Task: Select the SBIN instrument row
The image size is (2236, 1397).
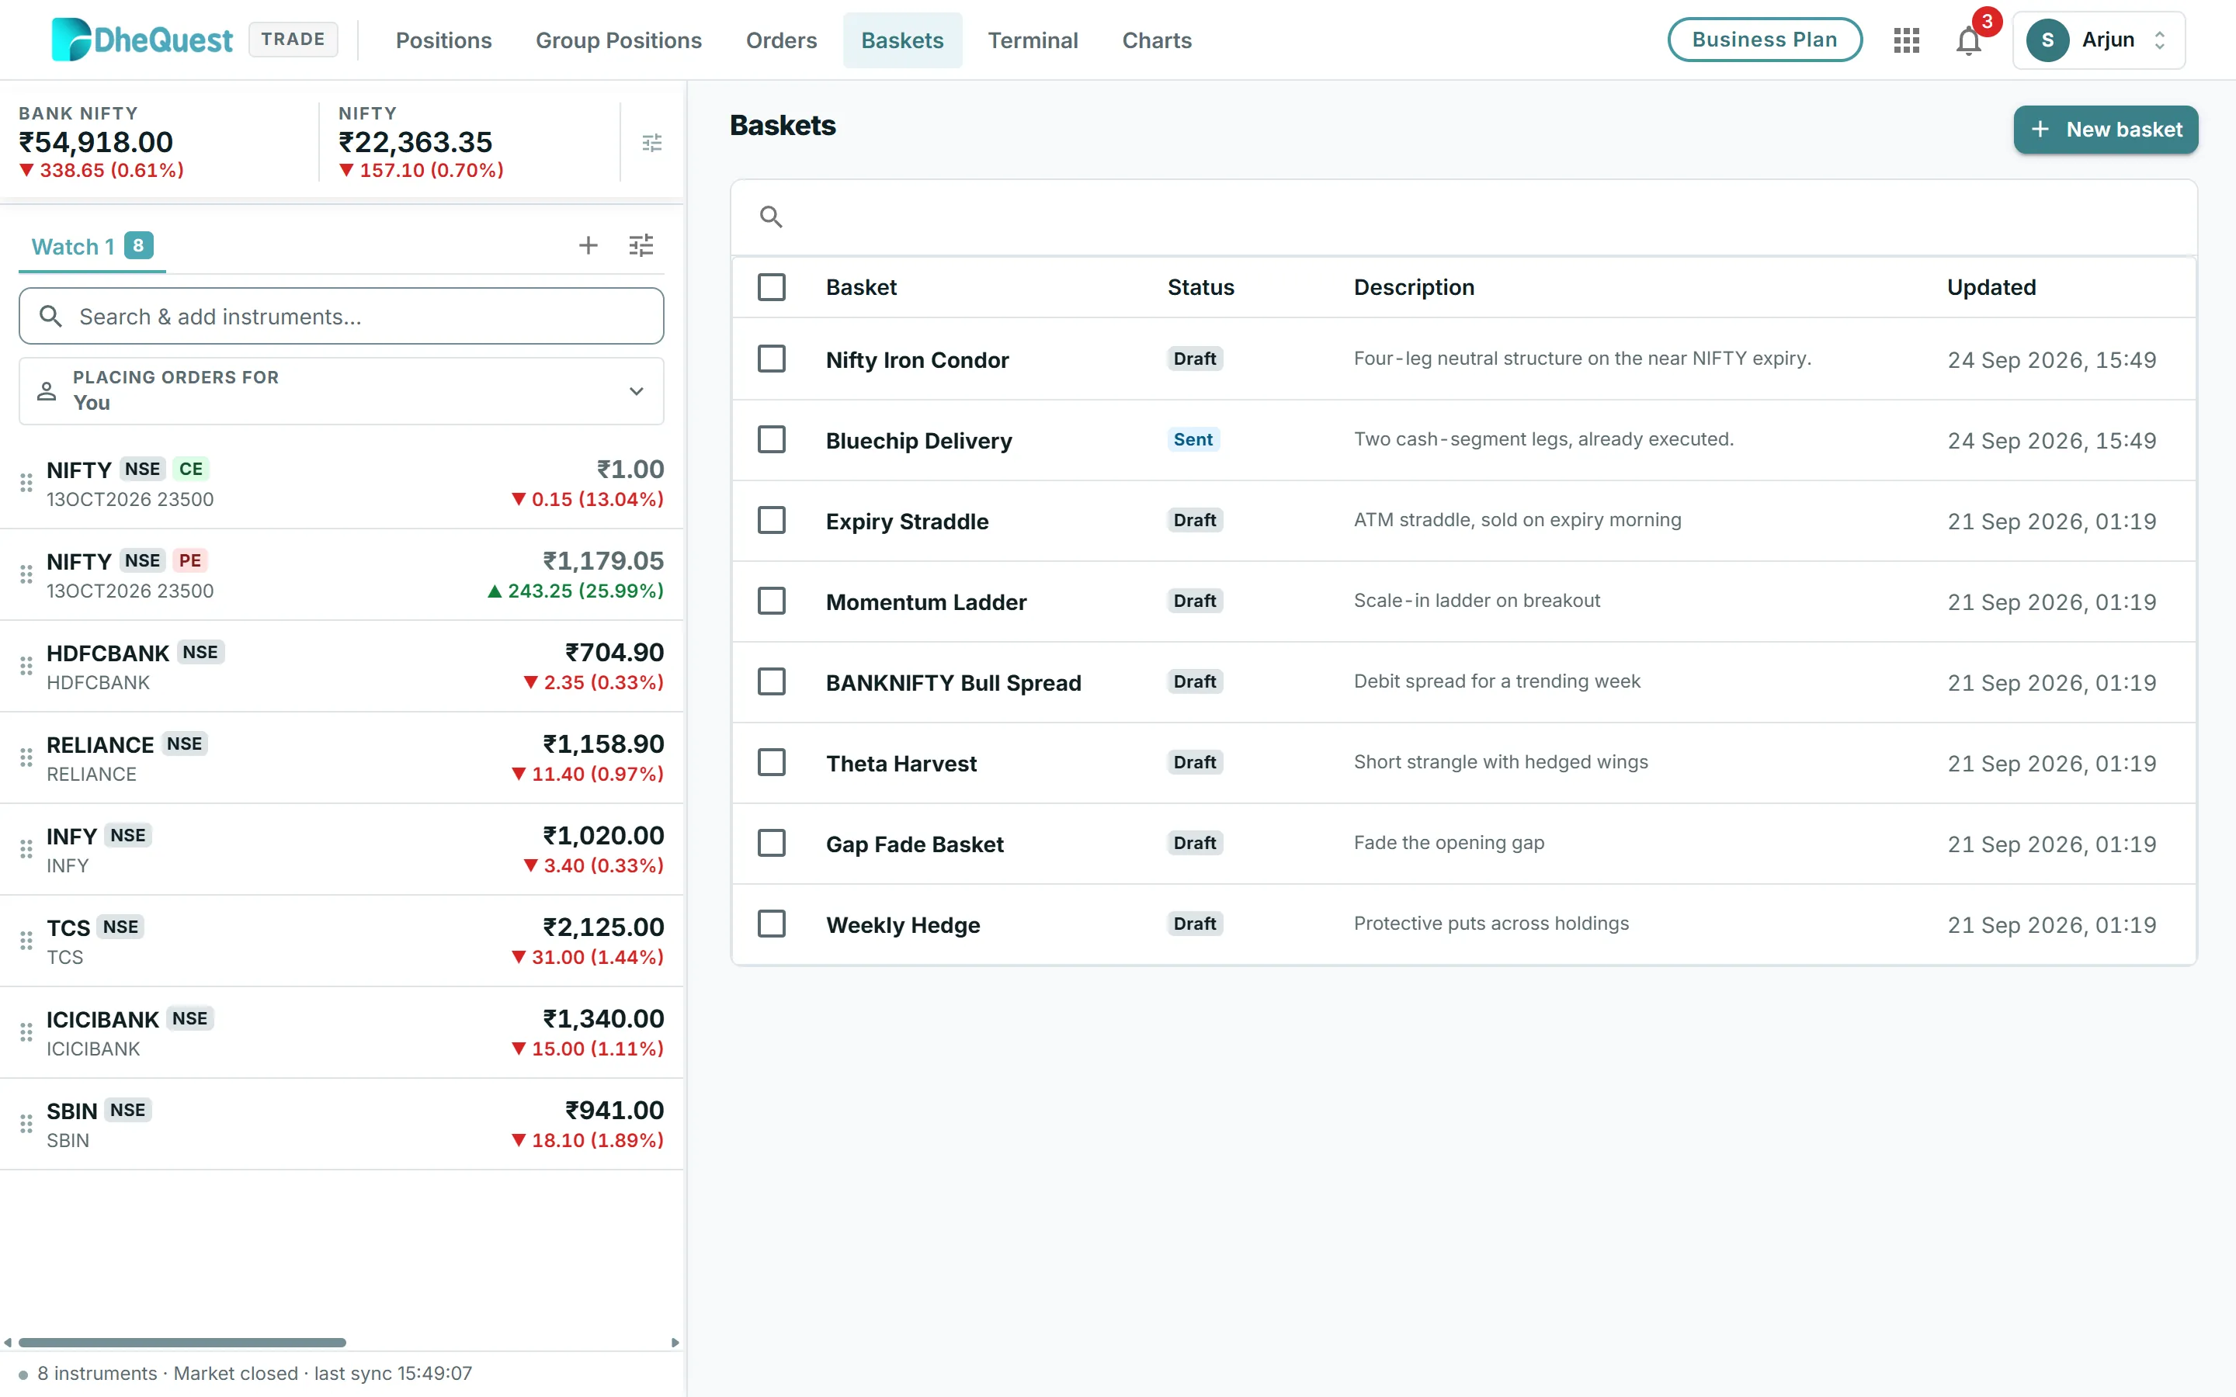Action: 341,1124
